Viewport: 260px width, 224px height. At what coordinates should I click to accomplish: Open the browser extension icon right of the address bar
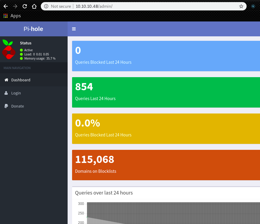tap(253, 6)
